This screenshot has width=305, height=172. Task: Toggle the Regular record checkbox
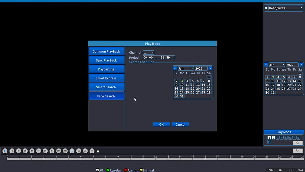[108, 170]
